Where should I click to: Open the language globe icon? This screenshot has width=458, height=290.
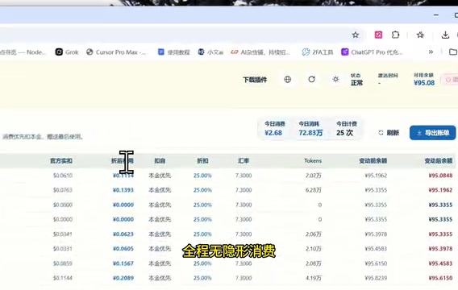[x=287, y=80]
